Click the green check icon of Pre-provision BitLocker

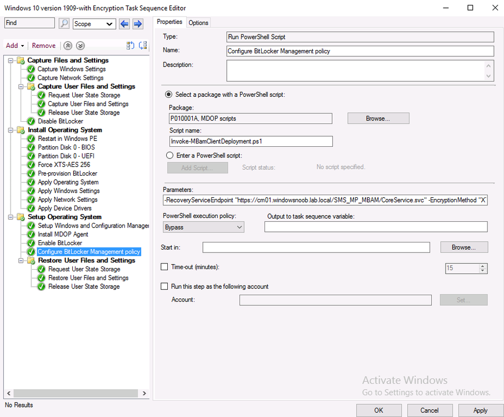click(x=31, y=173)
